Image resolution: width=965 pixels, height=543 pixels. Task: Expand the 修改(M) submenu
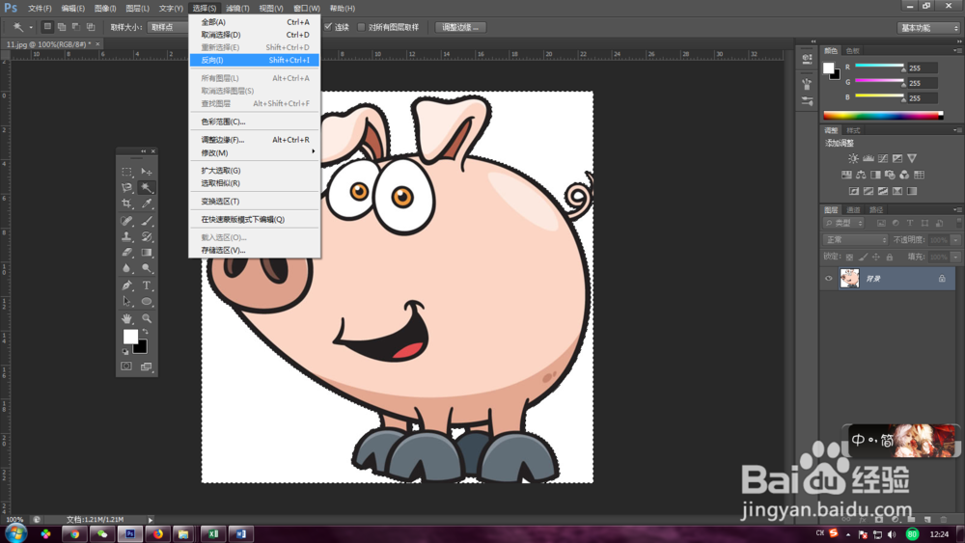pos(255,152)
